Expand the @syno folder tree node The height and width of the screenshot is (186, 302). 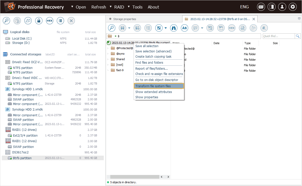108,54
